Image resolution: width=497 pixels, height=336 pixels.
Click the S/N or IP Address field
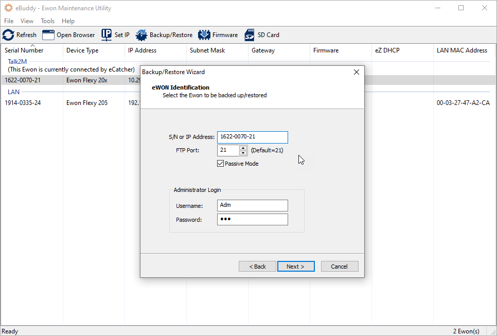coord(252,137)
